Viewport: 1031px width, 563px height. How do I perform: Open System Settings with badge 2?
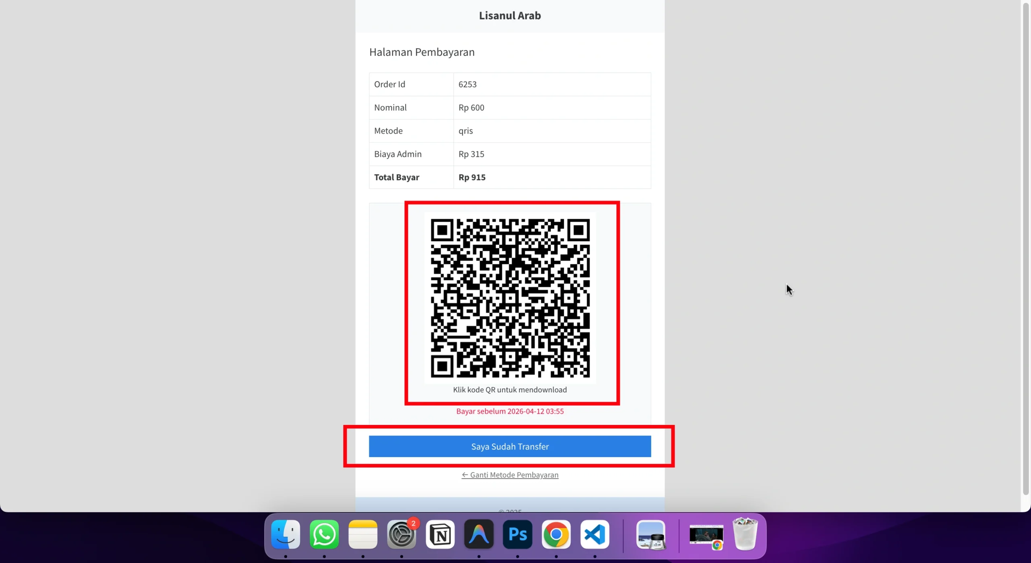pos(401,535)
